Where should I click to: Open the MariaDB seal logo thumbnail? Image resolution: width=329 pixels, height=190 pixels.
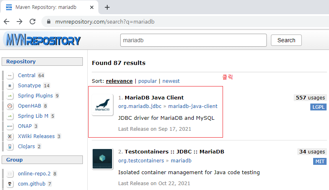(x=103, y=105)
